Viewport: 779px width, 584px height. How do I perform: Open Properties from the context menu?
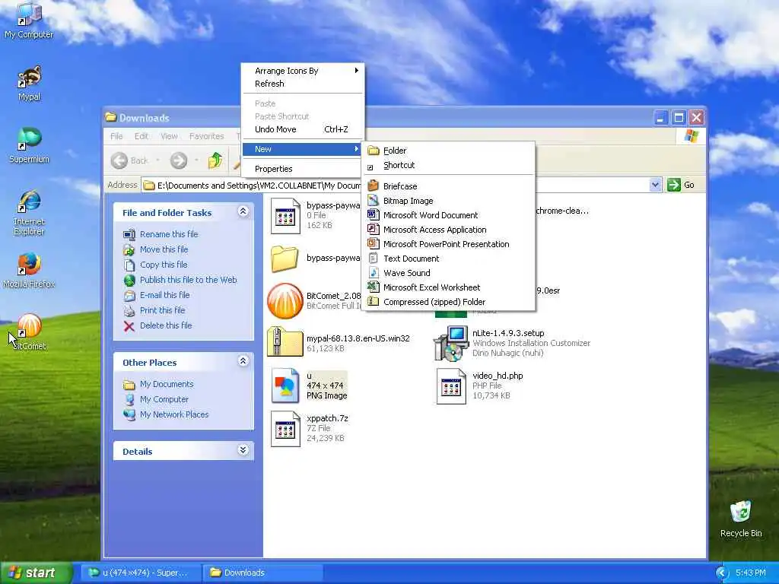pos(303,169)
